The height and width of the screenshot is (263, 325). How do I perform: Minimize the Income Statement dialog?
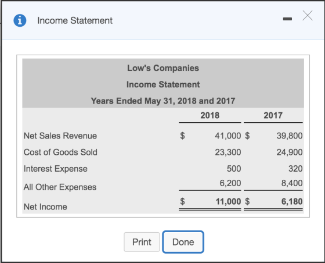[287, 19]
